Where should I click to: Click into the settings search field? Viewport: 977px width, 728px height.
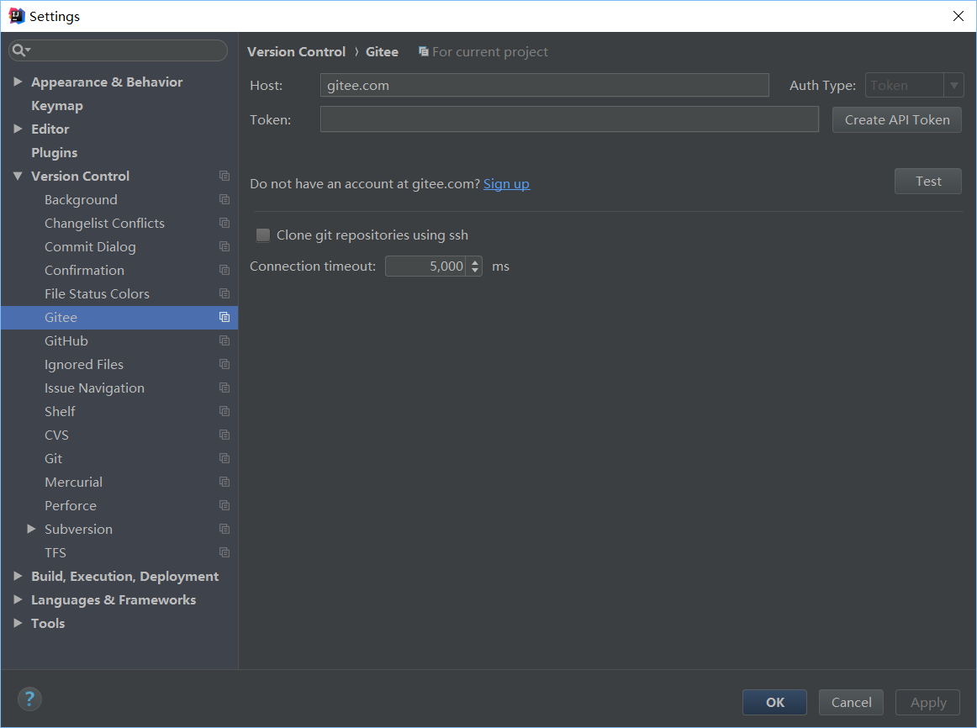coord(119,50)
